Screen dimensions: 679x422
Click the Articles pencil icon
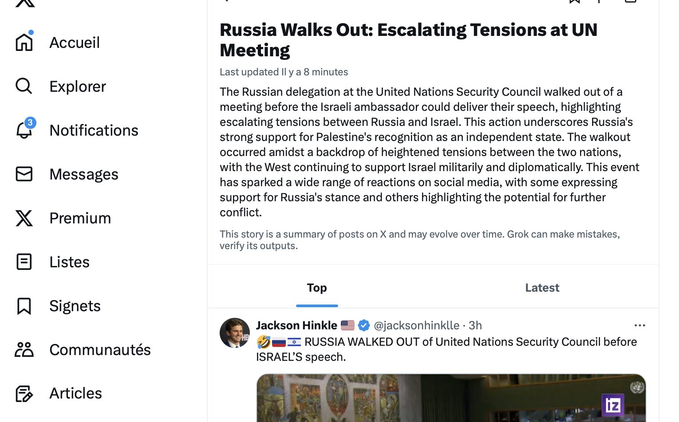pyautogui.click(x=24, y=393)
